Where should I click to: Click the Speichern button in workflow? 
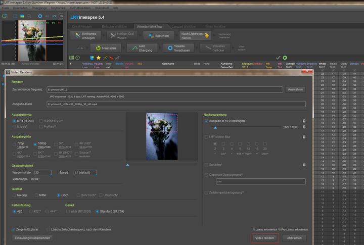click(159, 36)
